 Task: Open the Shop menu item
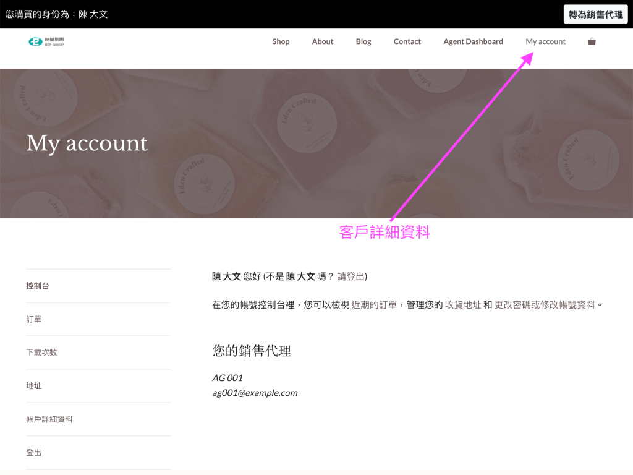pos(281,41)
